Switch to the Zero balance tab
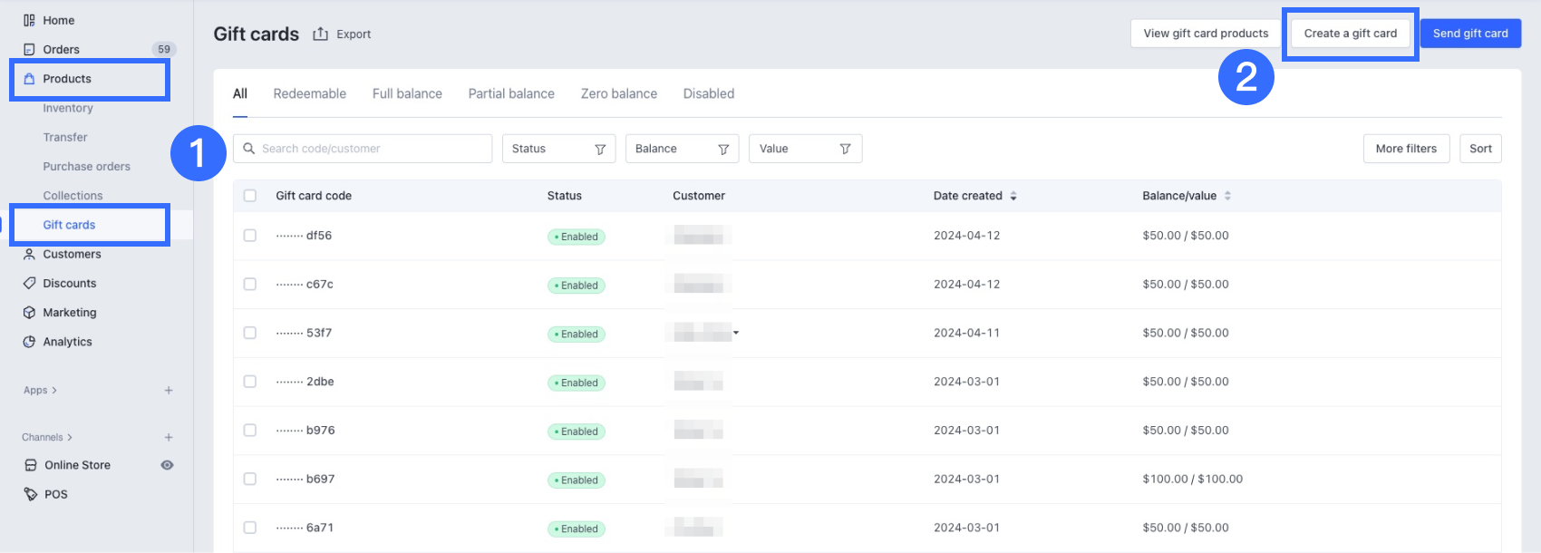The width and height of the screenshot is (1541, 553). (618, 93)
